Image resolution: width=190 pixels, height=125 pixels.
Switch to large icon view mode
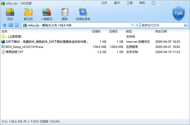[11, 25]
